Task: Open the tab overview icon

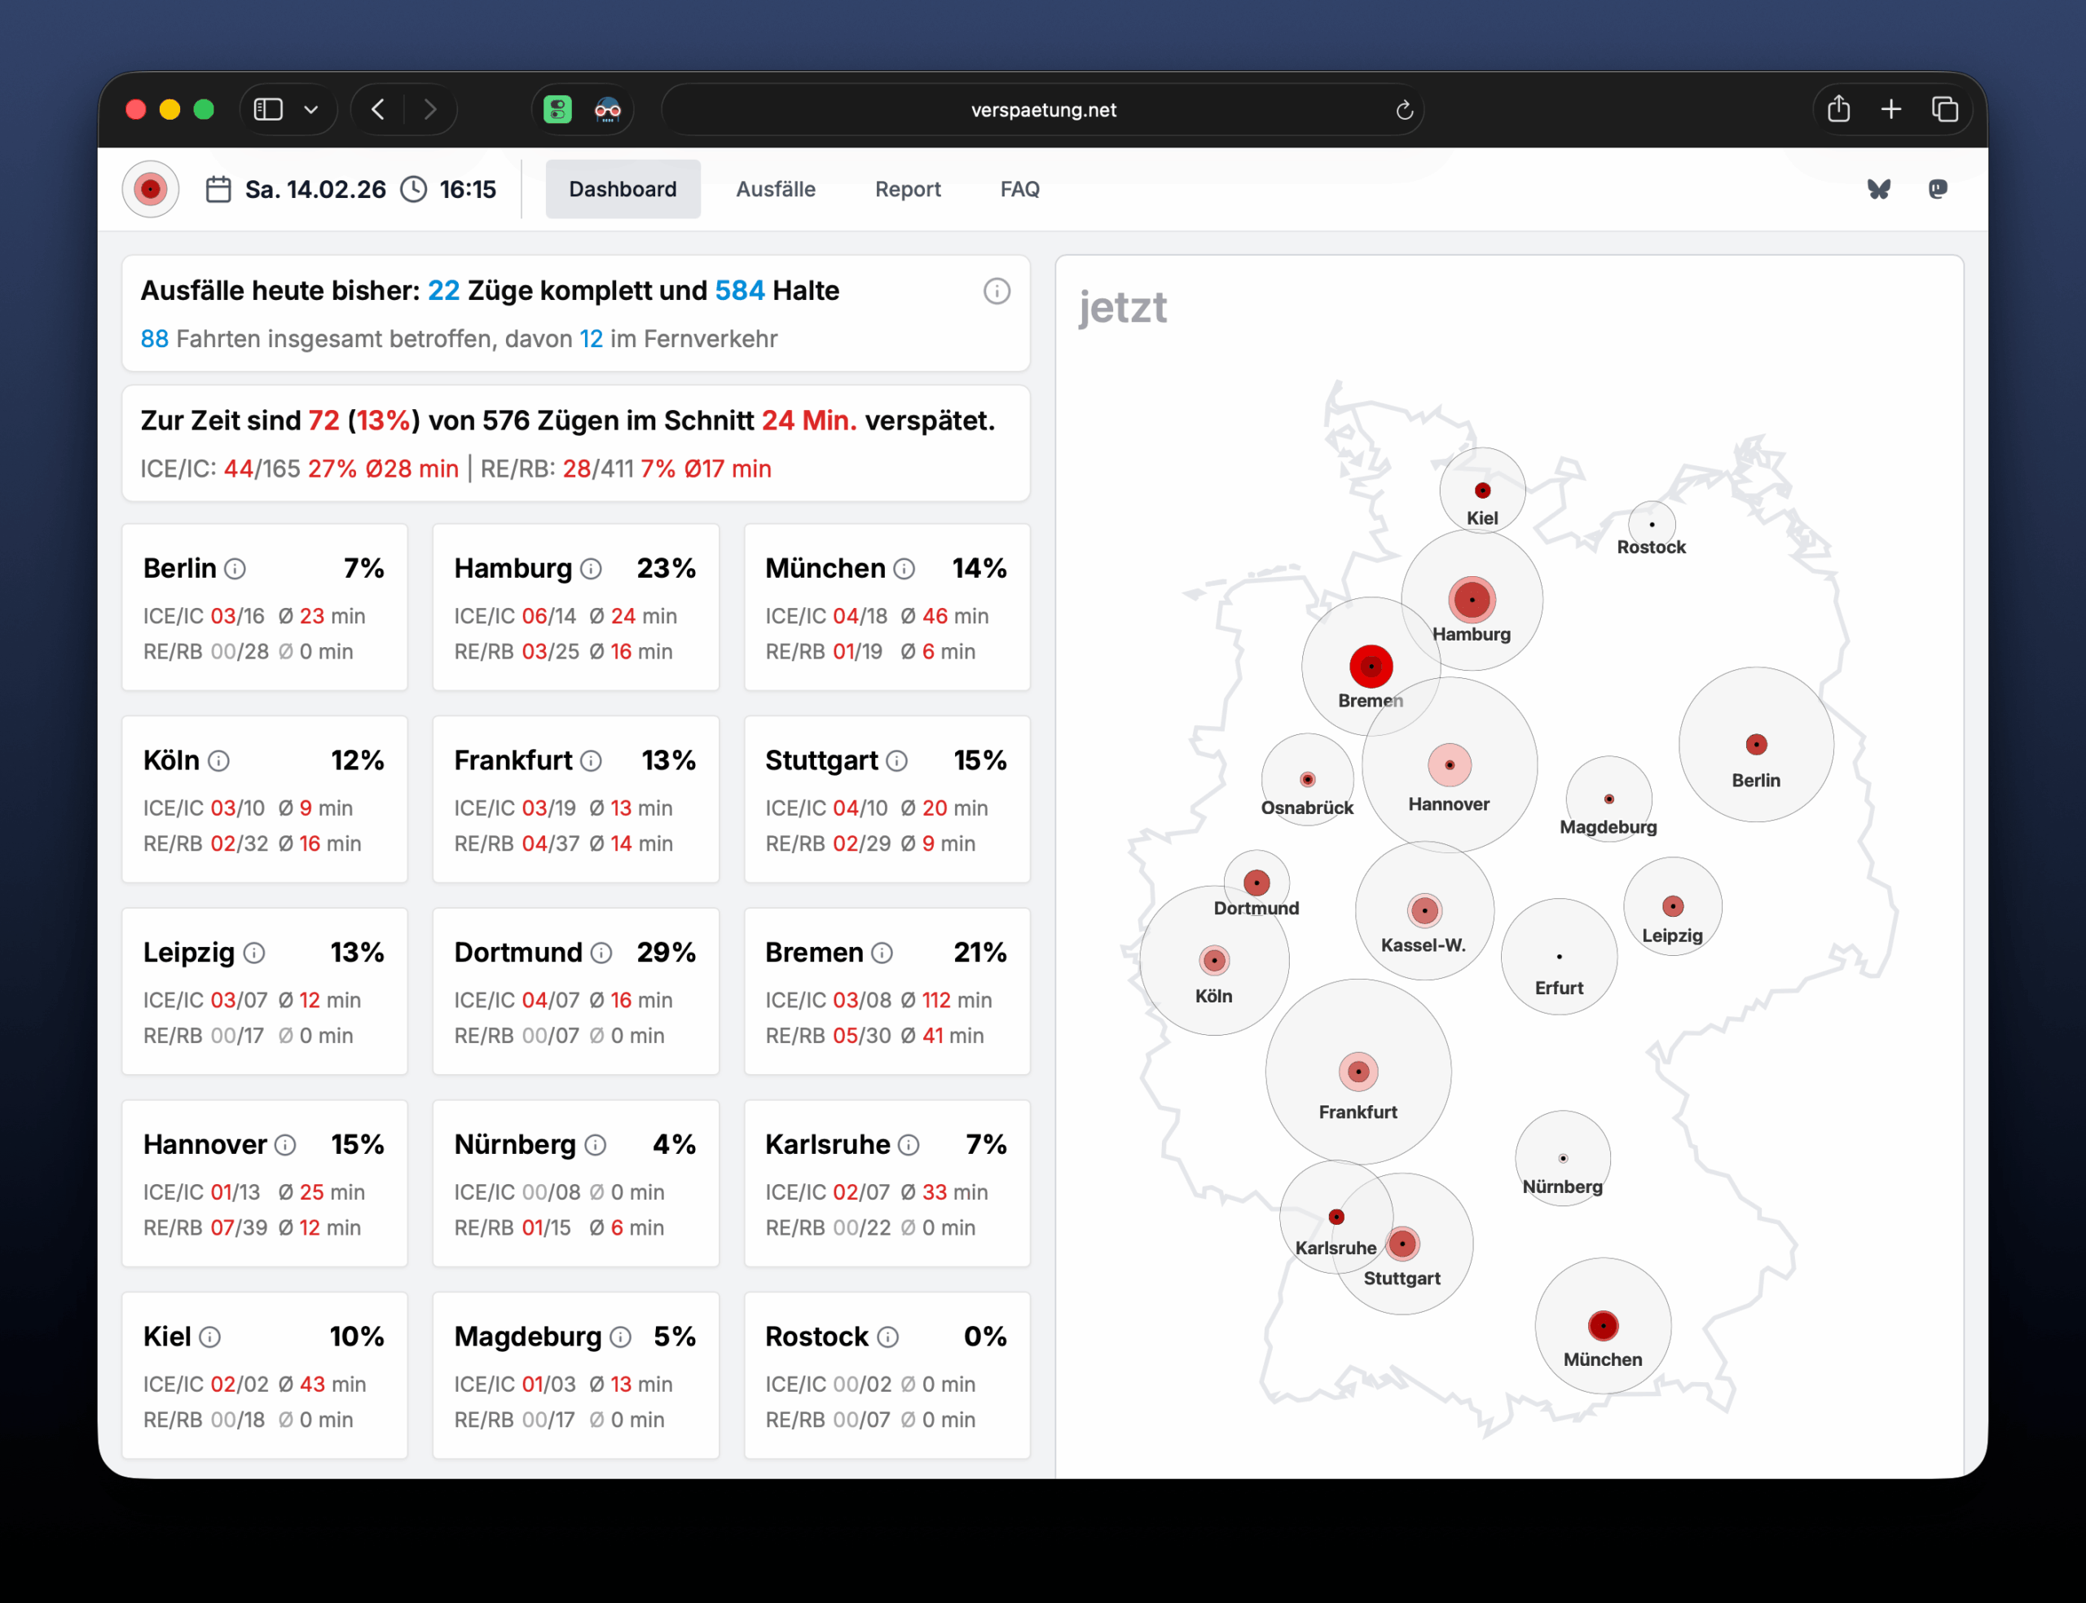Action: click(1944, 110)
